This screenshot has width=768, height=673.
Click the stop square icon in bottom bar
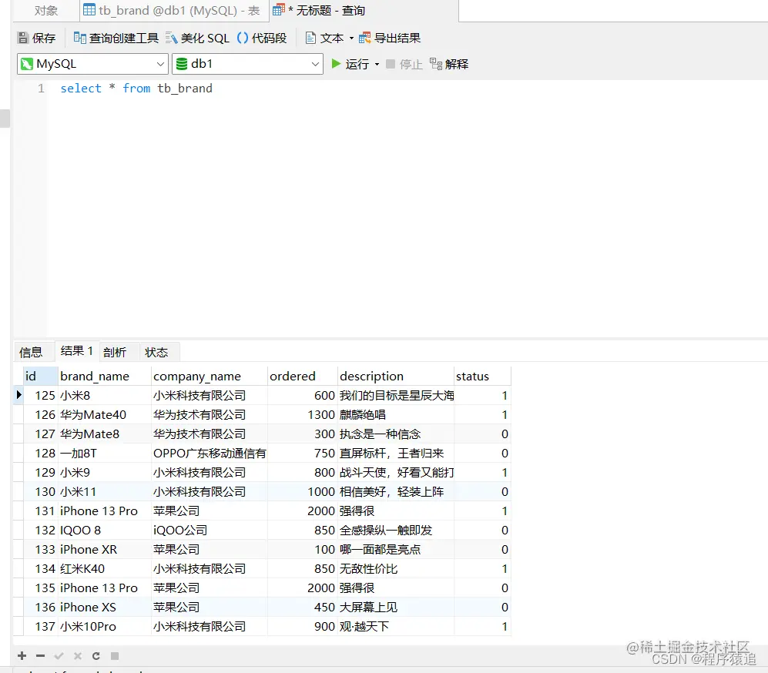[115, 655]
